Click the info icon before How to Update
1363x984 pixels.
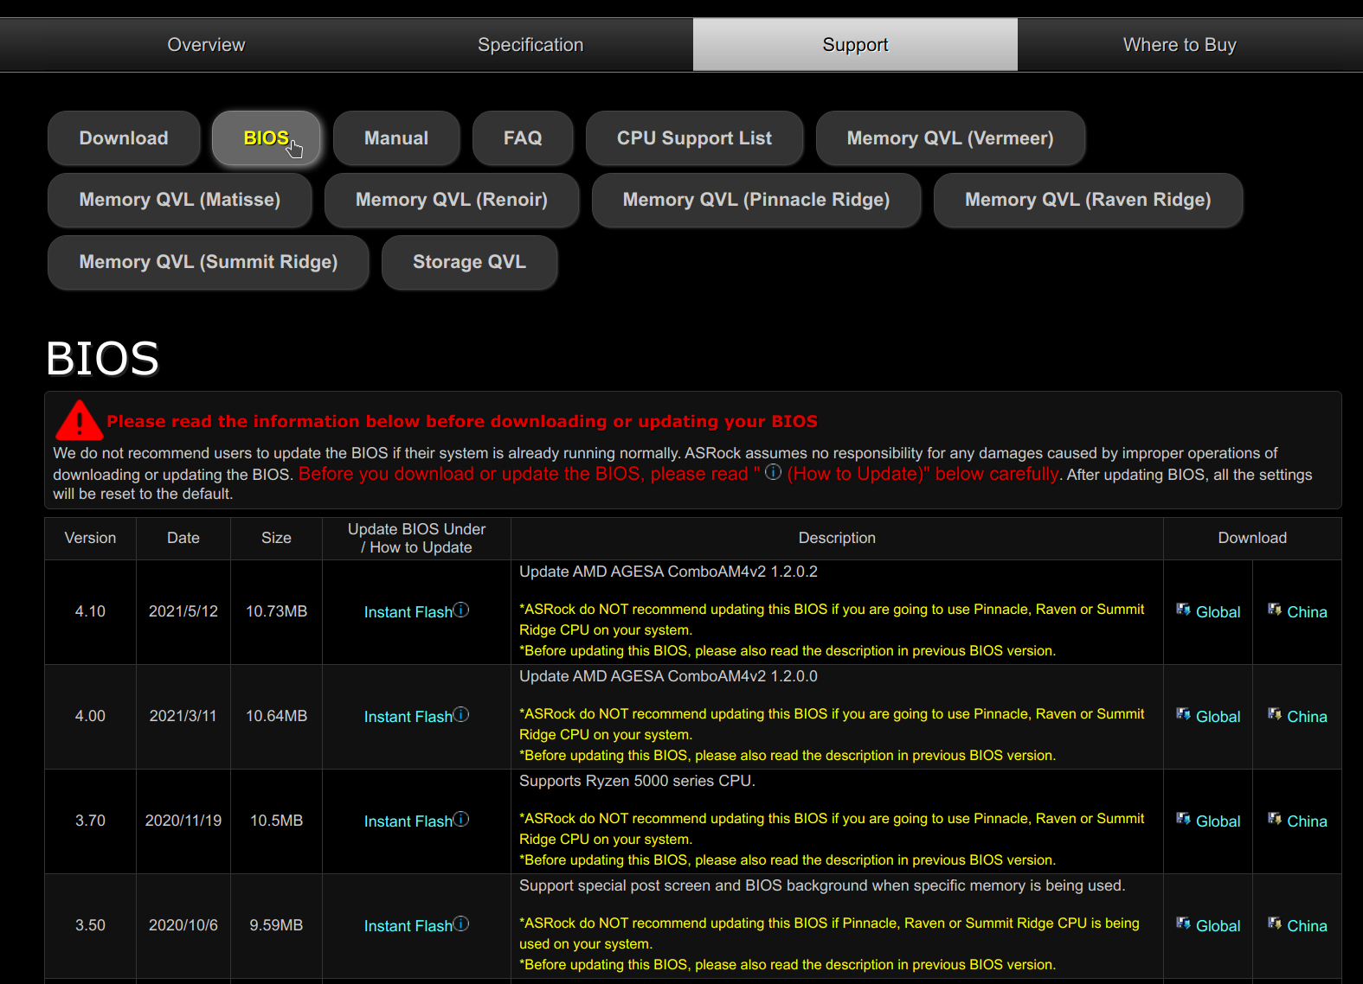pos(773,472)
